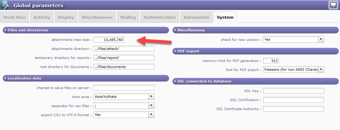Click the Global parameters globe icon
Image resolution: width=340 pixels, height=130 pixels.
pyautogui.click(x=5, y=5)
